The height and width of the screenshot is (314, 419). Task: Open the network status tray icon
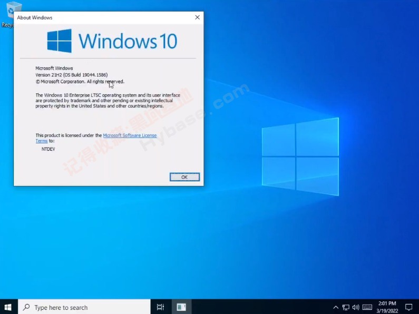(x=346, y=307)
